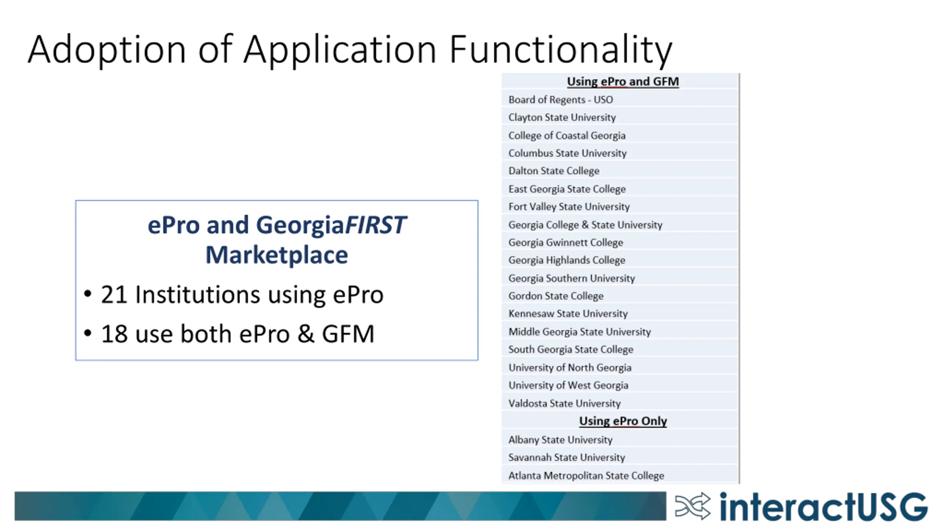Click Fort Valley State University row
This screenshot has height=531, width=944.
pos(569,206)
